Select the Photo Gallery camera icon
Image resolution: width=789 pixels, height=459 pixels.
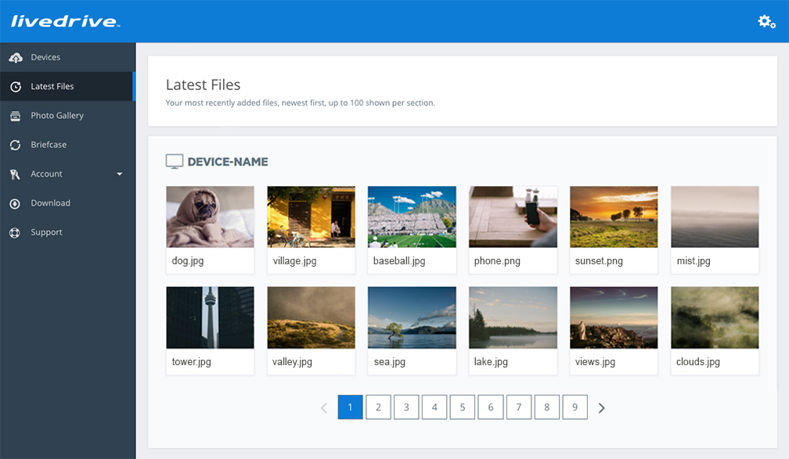pos(16,115)
